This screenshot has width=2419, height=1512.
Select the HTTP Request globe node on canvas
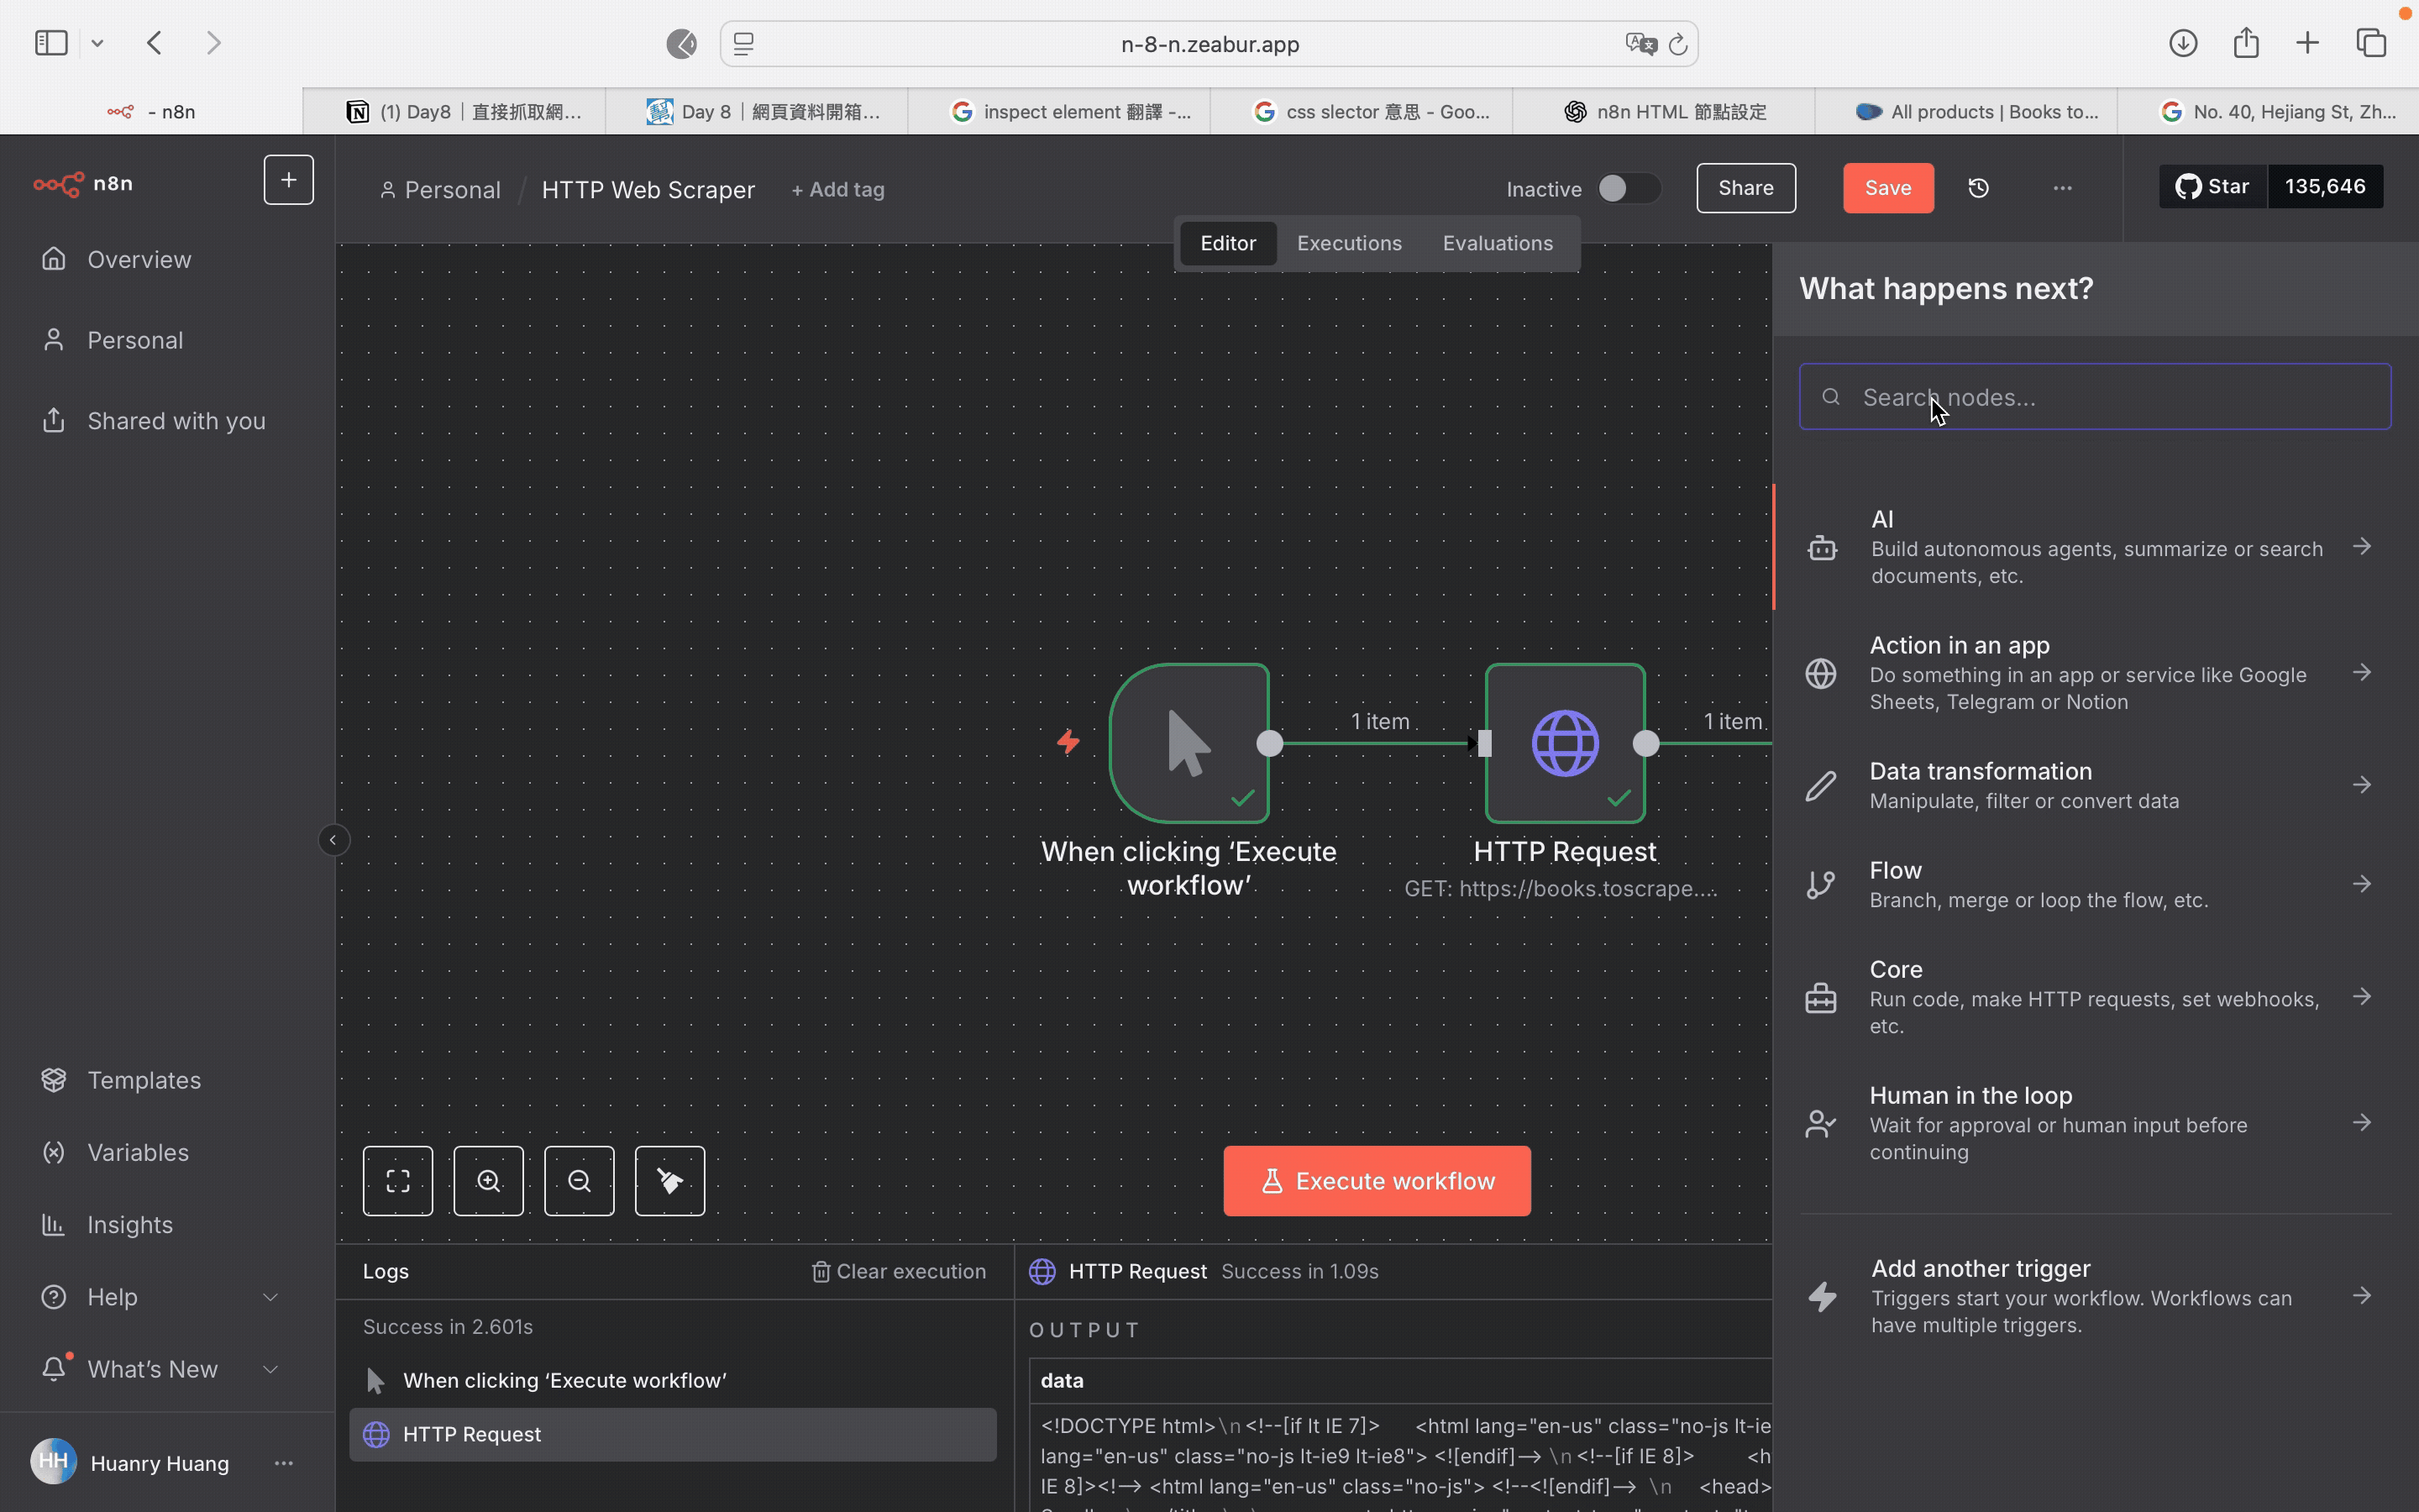tap(1566, 743)
